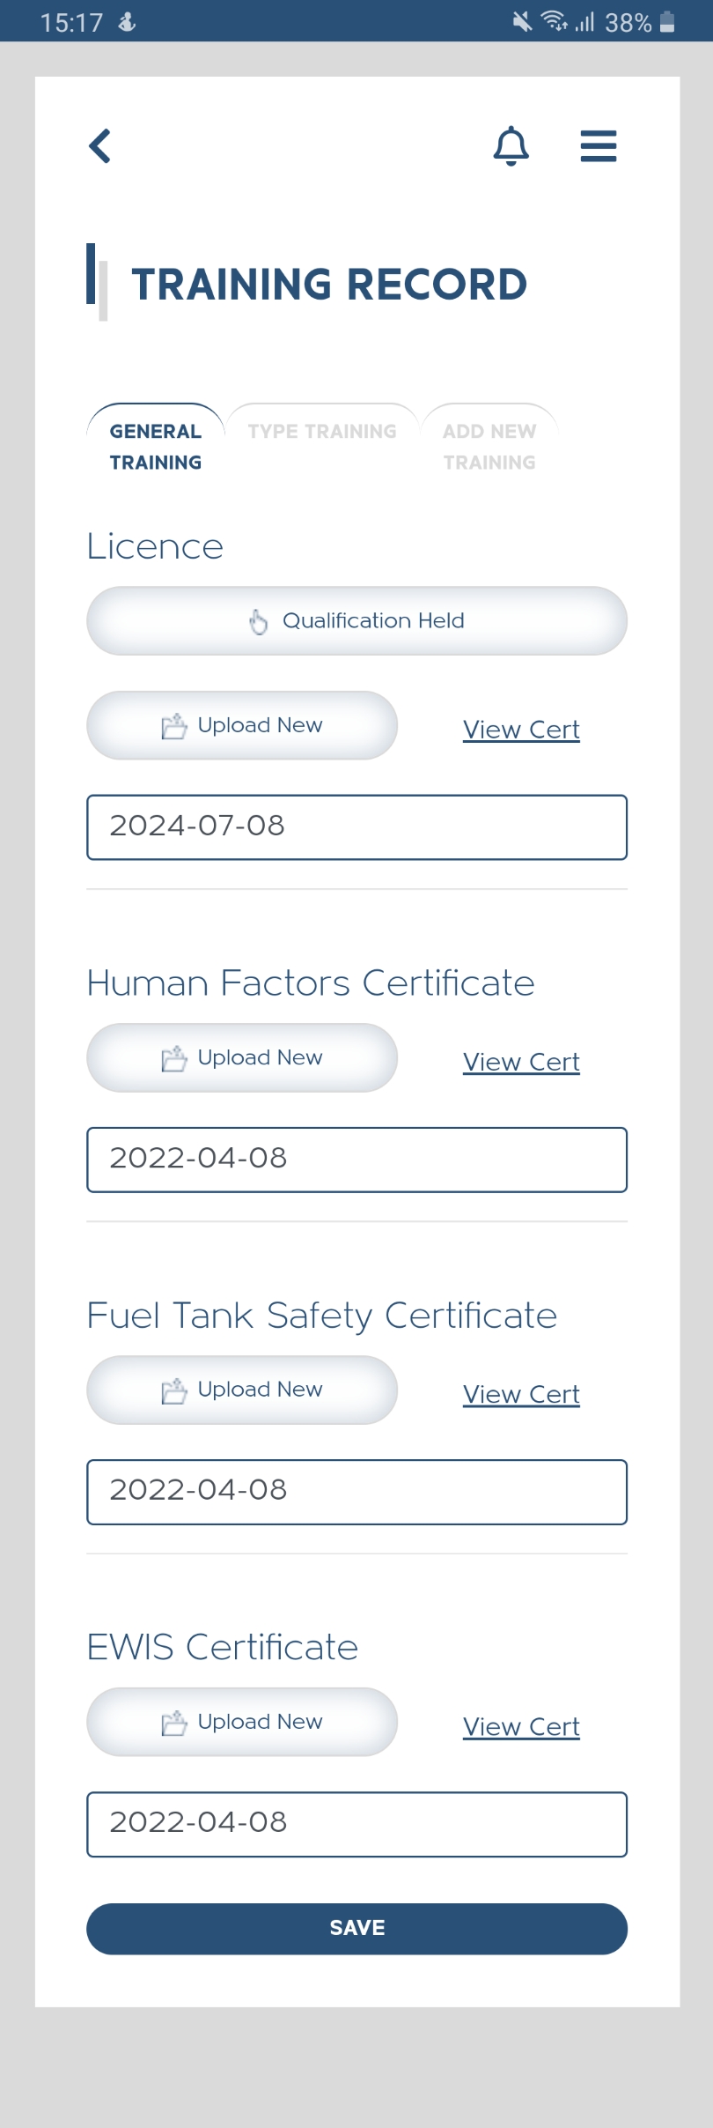Open View Cert for Human Factors Certificate
This screenshot has width=713, height=2128.
click(x=521, y=1062)
